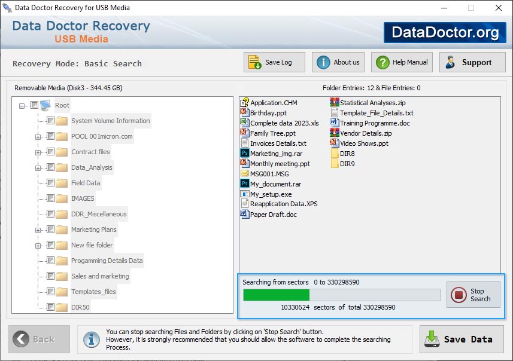Click the Video Shows.ppt icon
The height and width of the screenshot is (361, 513).
click(335, 143)
